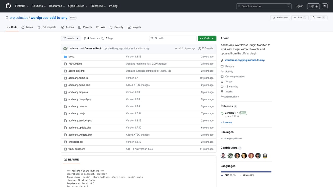Open the command palette icon next to Sign up

pyautogui.click(x=324, y=6)
